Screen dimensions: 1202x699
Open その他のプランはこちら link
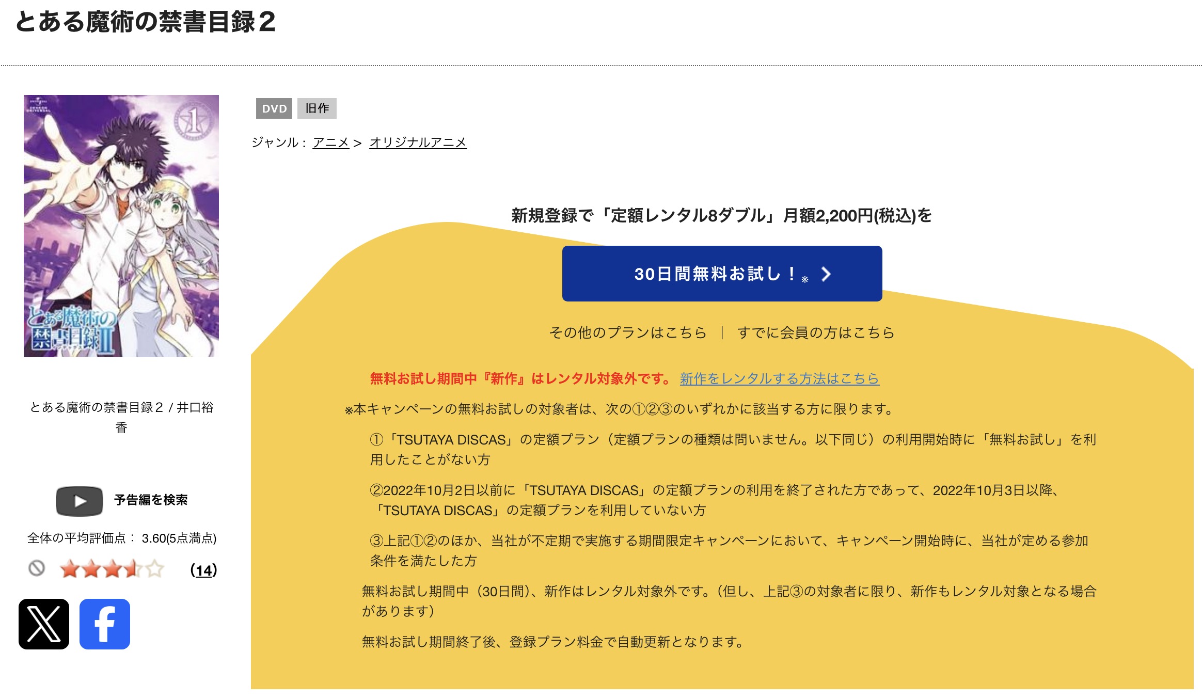click(627, 332)
